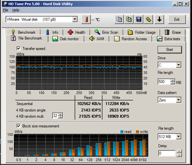192x165 pixels.
Task: Toggle the Transfer speed checkbox
Action: (18, 49)
